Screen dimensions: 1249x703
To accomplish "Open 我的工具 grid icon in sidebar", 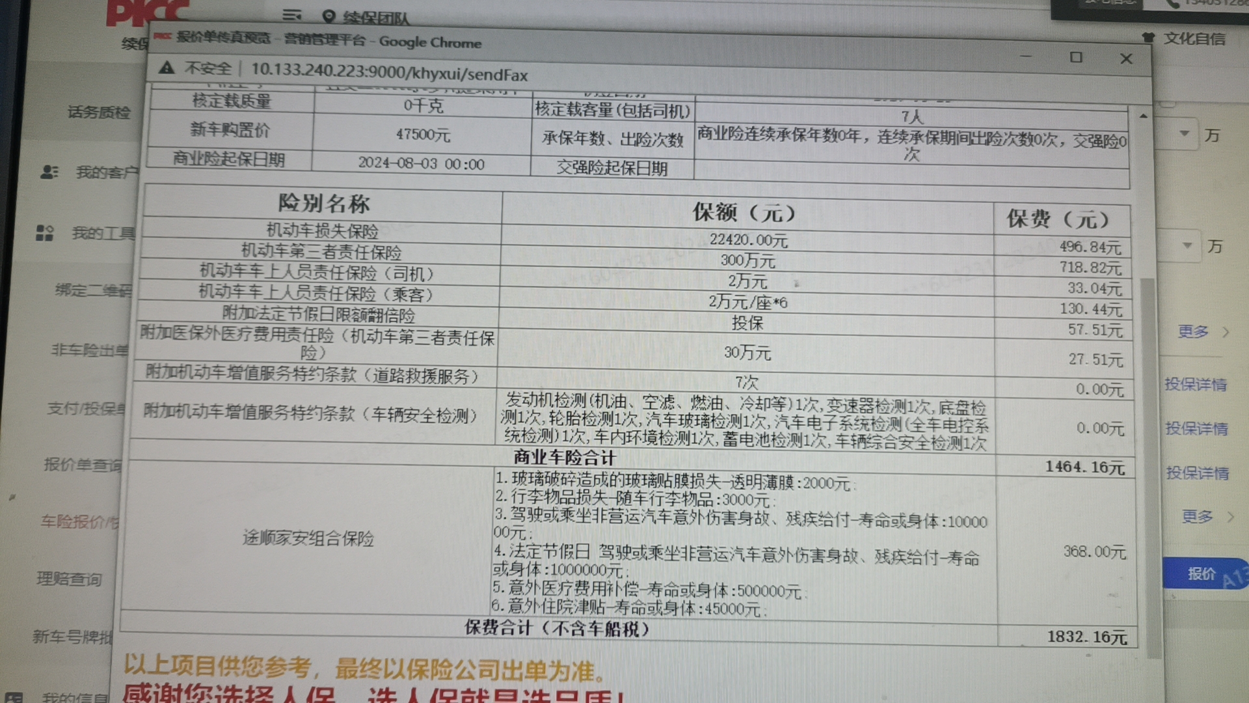I will click(x=44, y=233).
